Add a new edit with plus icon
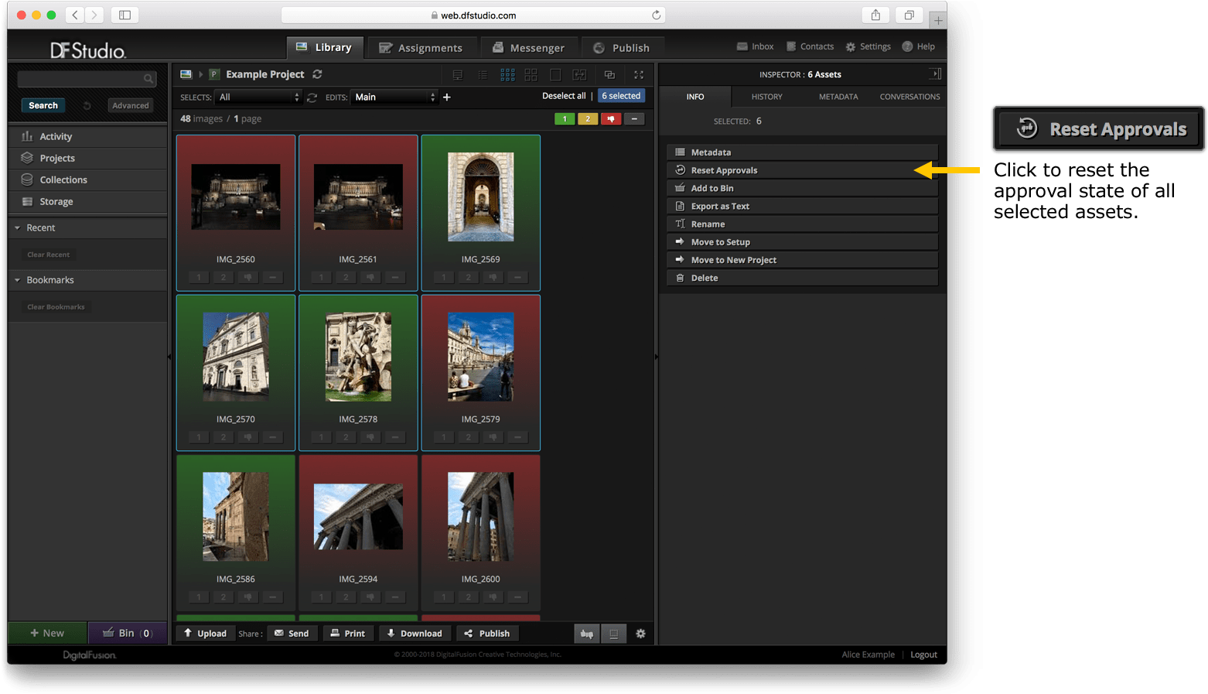Screen dimensions: 1208x694 click(x=446, y=97)
